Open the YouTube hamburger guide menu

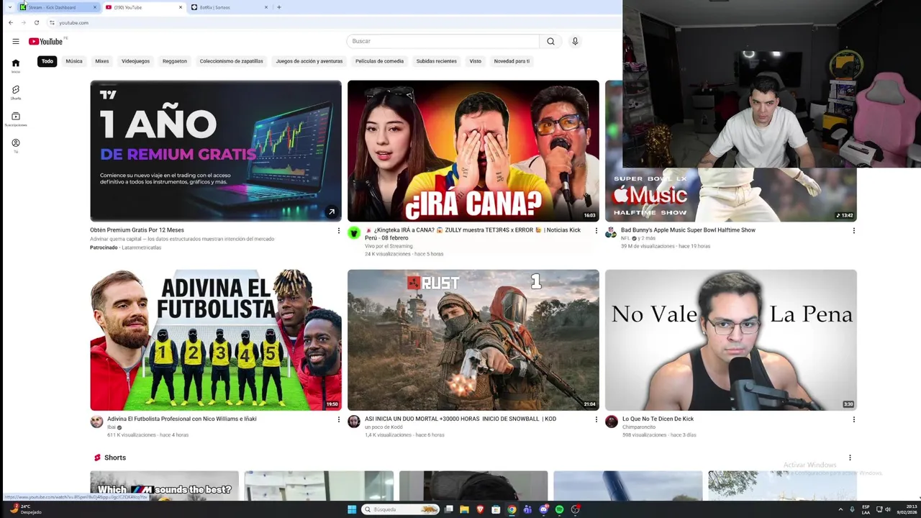pyautogui.click(x=15, y=41)
